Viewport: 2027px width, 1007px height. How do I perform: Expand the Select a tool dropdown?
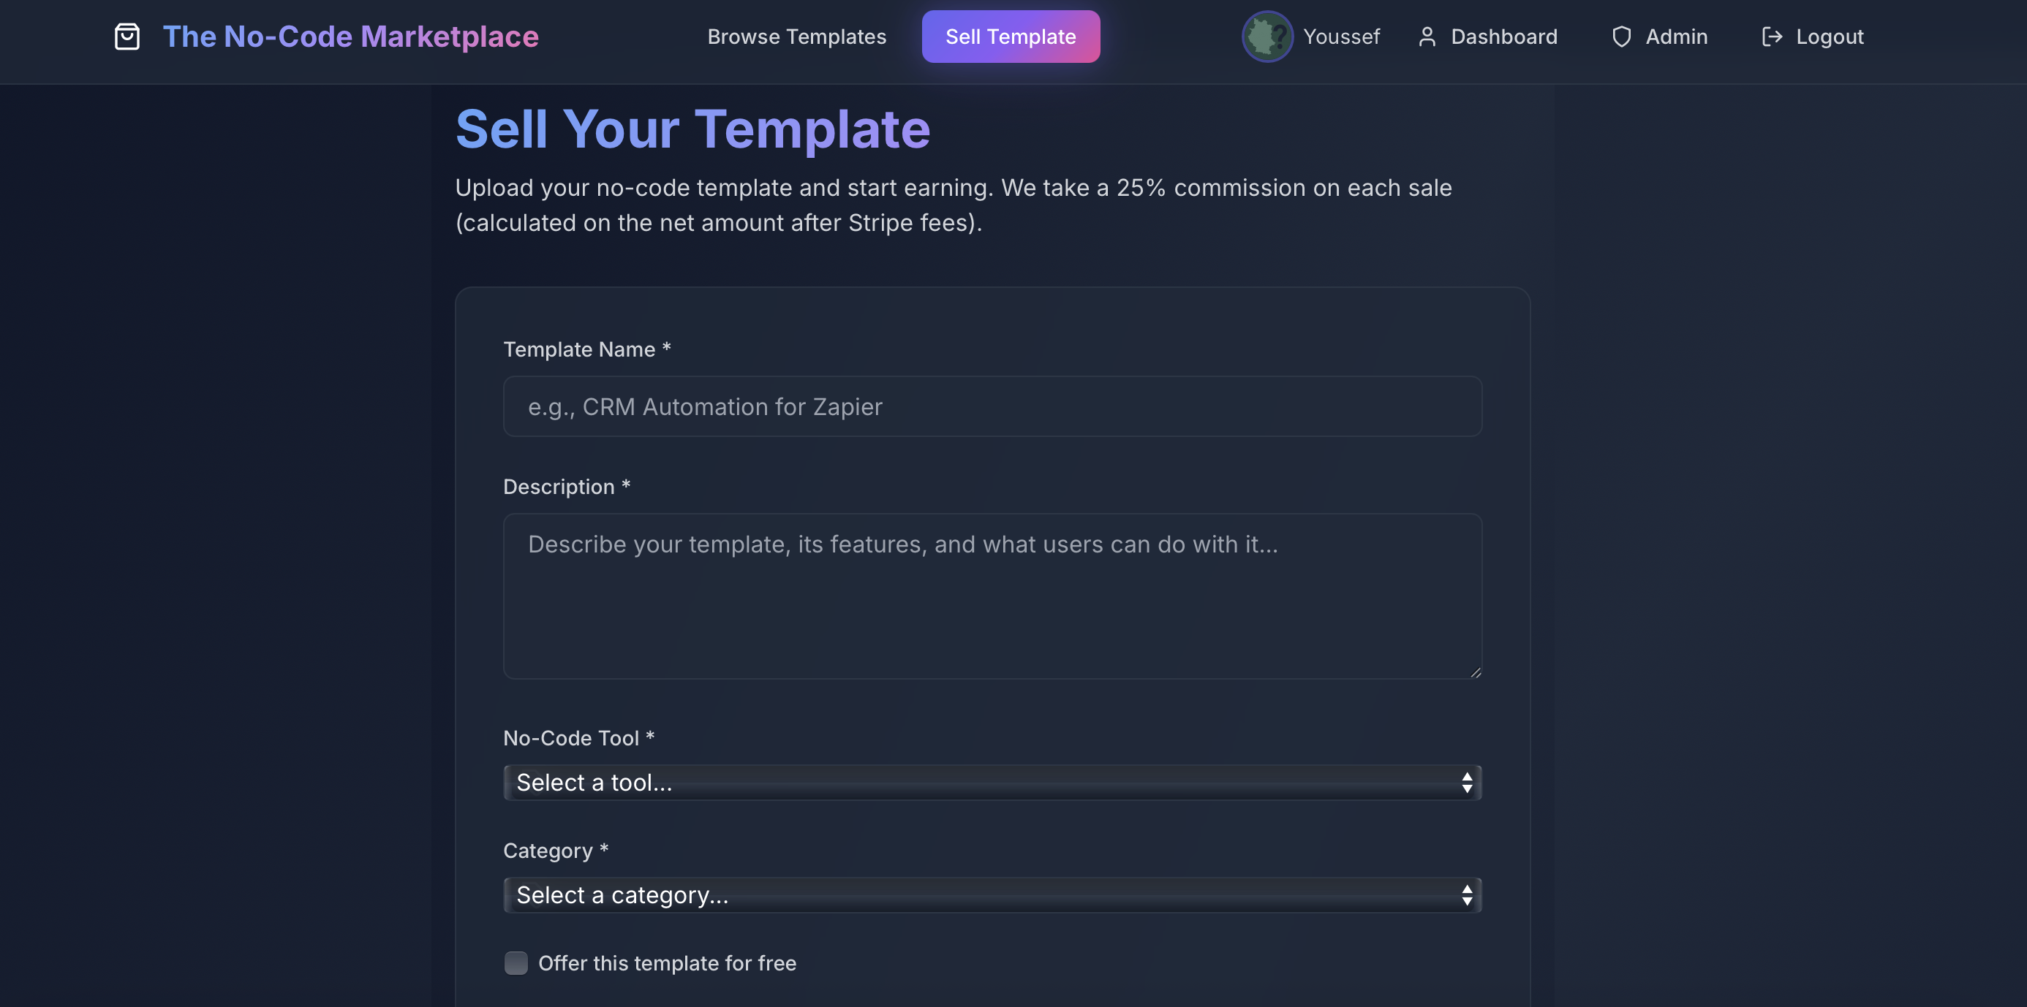pyautogui.click(x=992, y=782)
